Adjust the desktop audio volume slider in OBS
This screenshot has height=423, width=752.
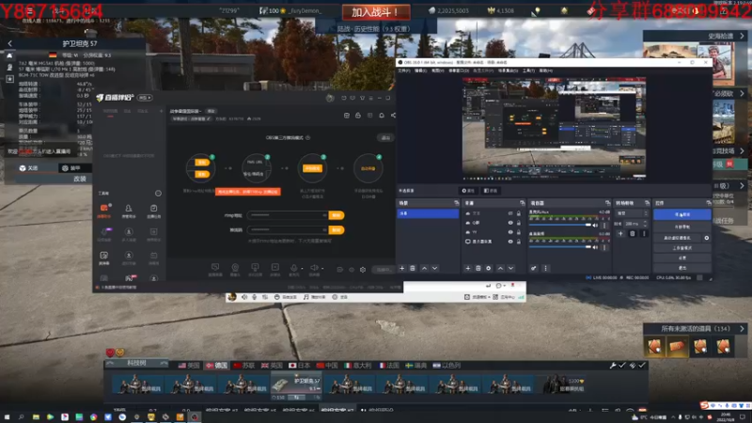(x=560, y=247)
